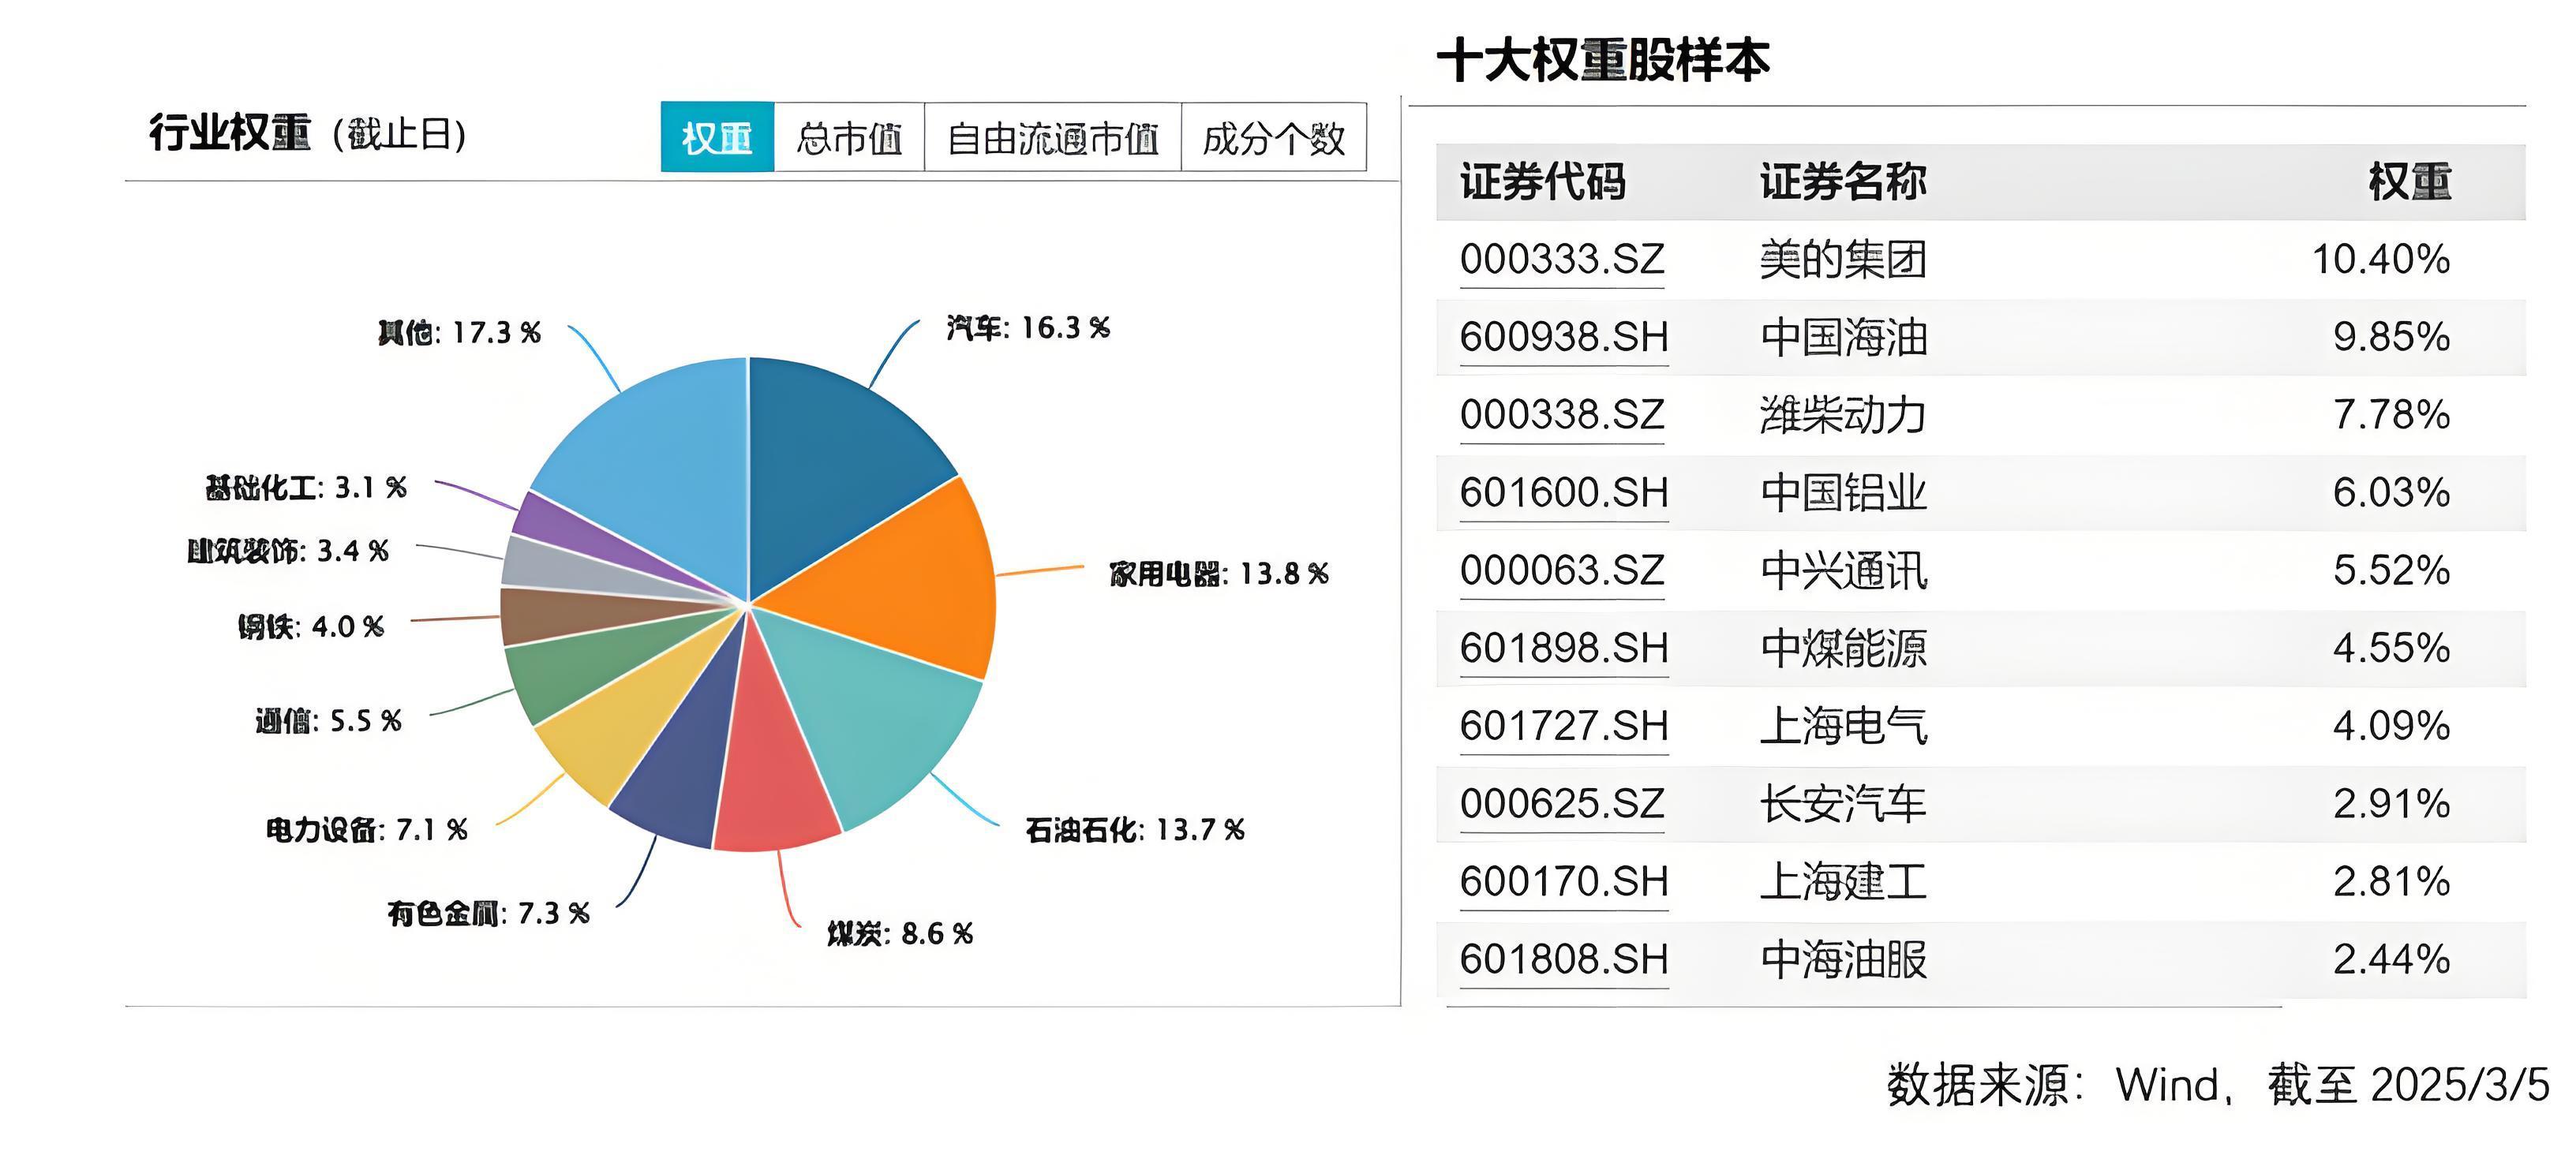Click the 证券代码 column header
This screenshot has height=1155, width=2576.
(1543, 182)
